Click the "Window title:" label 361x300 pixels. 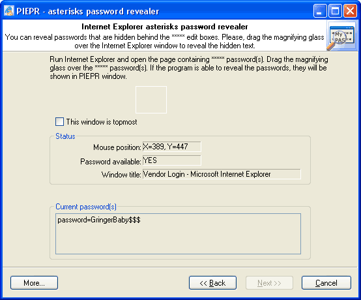coord(121,175)
